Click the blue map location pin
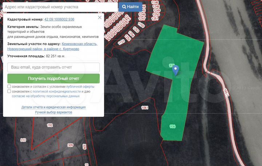 click(x=175, y=70)
